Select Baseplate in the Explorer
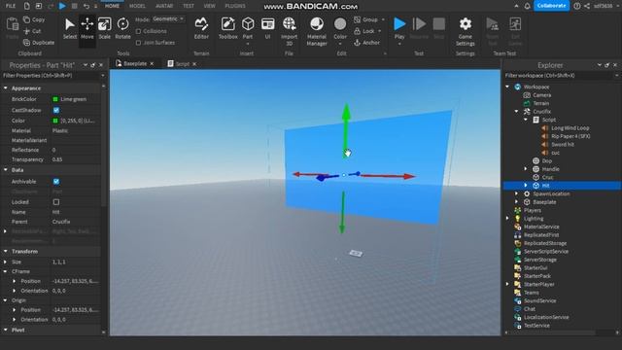 pos(544,202)
